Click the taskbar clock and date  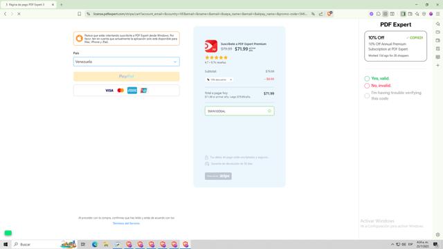(422, 244)
